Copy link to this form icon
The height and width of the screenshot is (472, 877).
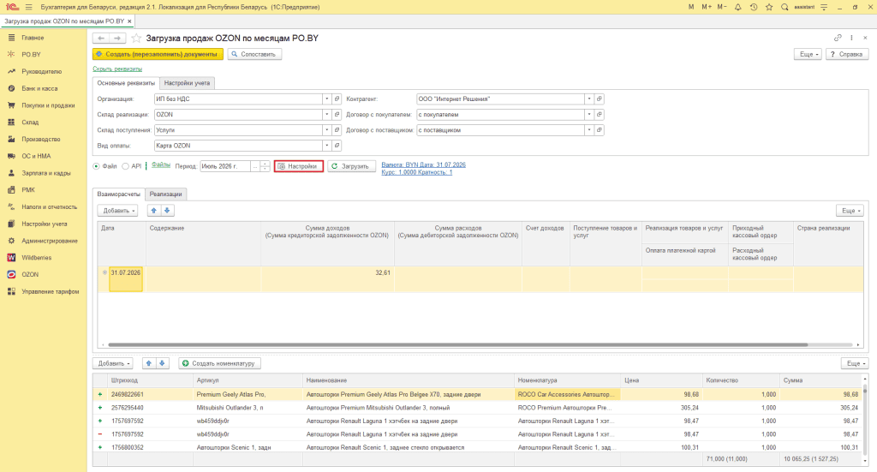coord(838,38)
